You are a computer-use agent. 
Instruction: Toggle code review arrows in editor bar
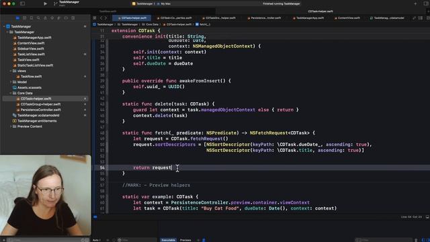point(414,18)
